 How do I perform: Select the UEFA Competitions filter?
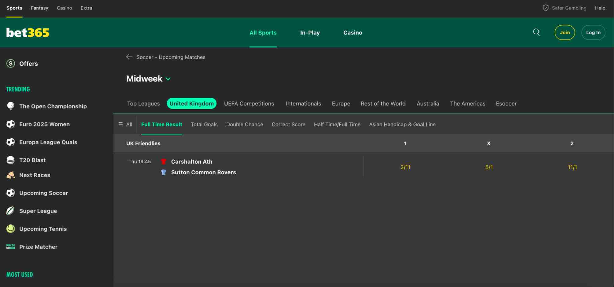pyautogui.click(x=249, y=104)
